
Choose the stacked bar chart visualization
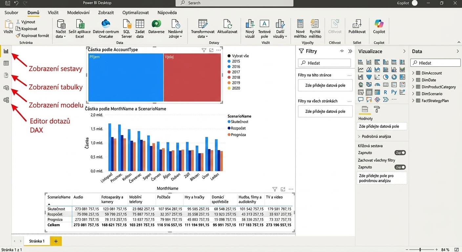(361, 62)
